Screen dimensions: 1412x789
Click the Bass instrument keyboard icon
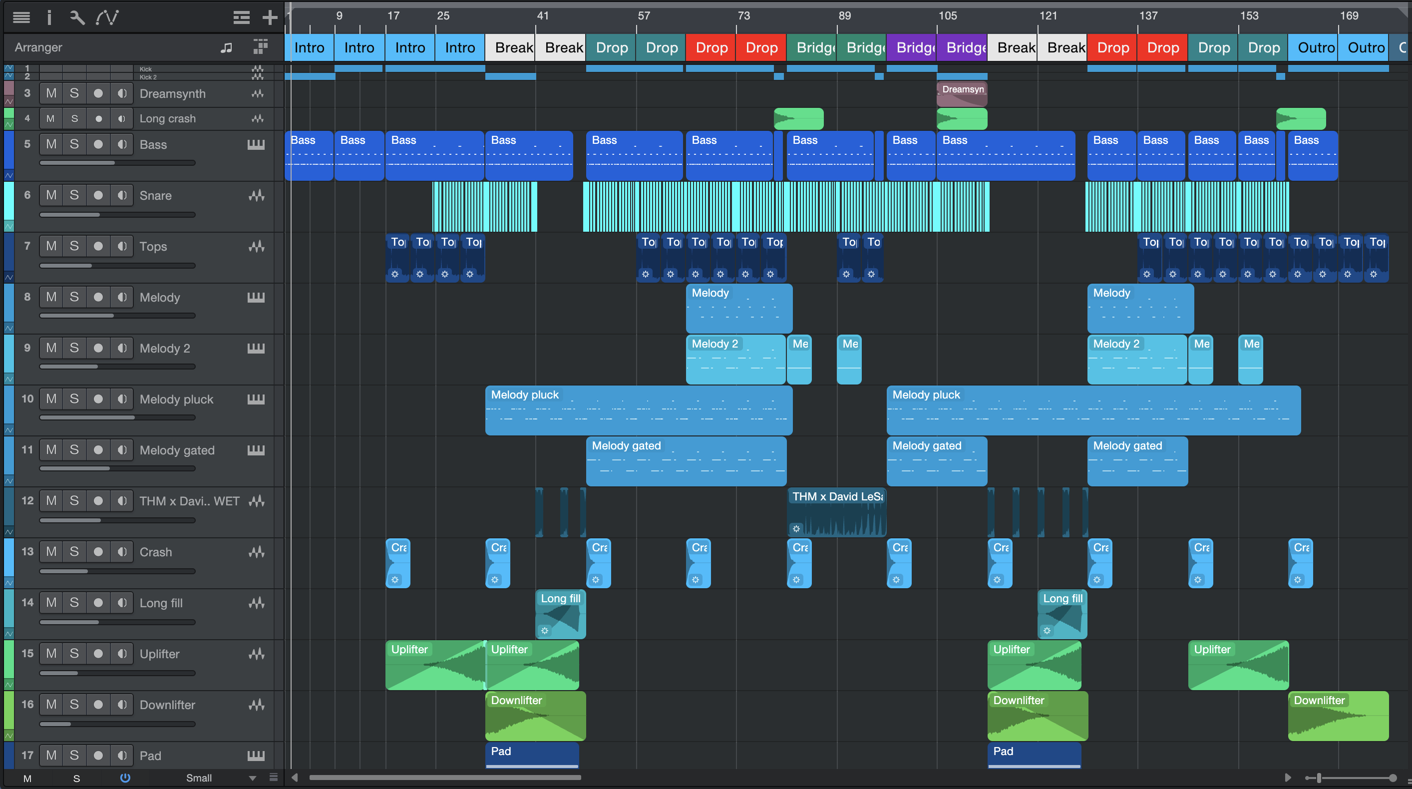pyautogui.click(x=256, y=144)
